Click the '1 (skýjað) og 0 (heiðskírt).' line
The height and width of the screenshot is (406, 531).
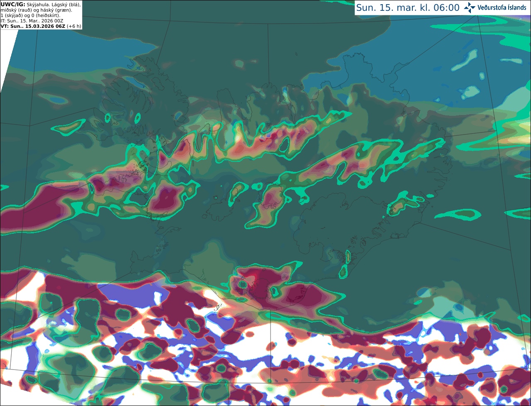(x=30, y=15)
